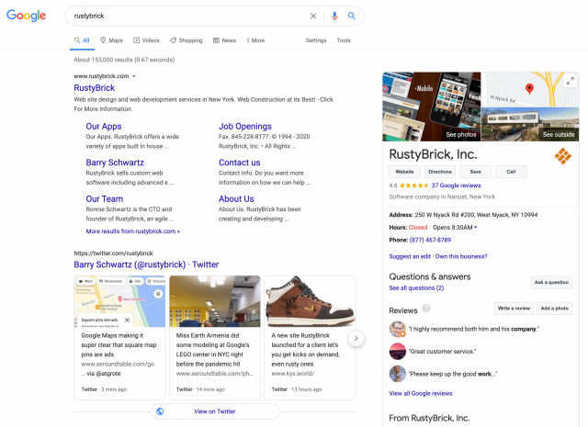Open the Contact us sitelink
This screenshot has height=427, width=588.
coord(239,163)
